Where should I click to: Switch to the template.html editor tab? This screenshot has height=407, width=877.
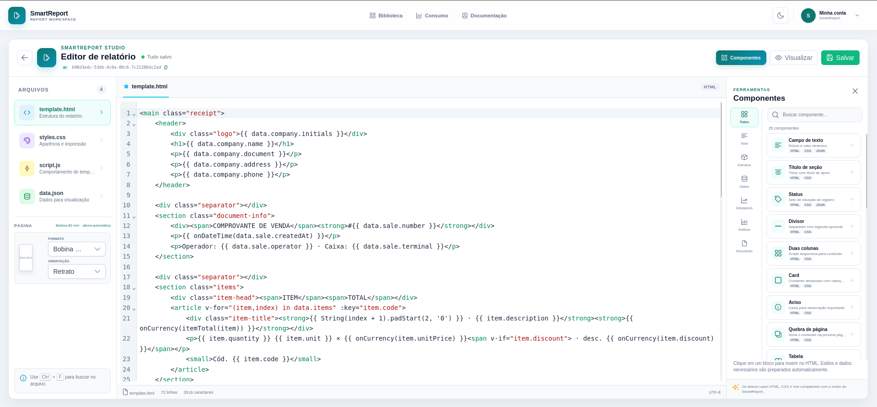pyautogui.click(x=146, y=87)
